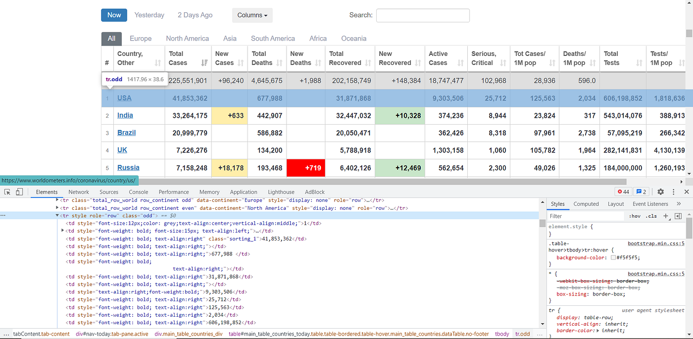Open the Event Listeners tab
The width and height of the screenshot is (693, 339).
pyautogui.click(x=650, y=204)
